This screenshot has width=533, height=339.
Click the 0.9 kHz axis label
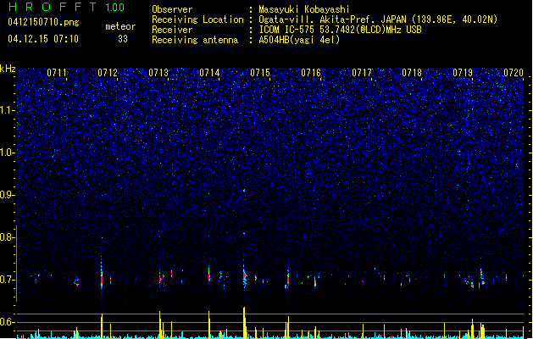(8, 195)
